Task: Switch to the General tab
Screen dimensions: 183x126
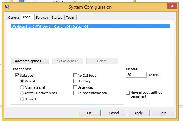Action: coord(14,18)
